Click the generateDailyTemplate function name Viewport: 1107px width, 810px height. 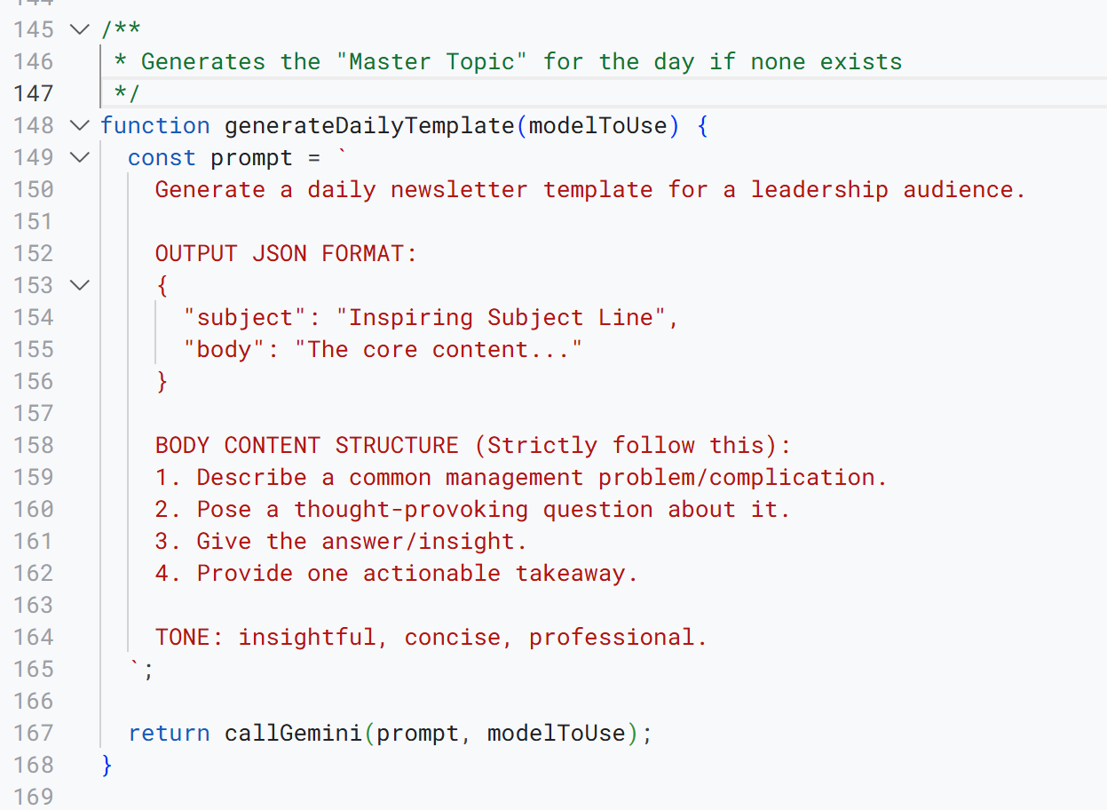369,126
